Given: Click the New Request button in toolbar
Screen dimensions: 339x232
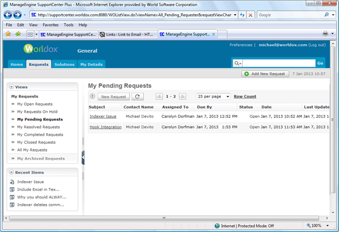Looking at the screenshot, I should point(113,96).
